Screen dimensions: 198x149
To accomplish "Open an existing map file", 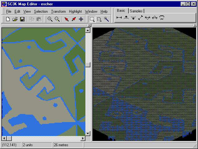I will point(15,19).
